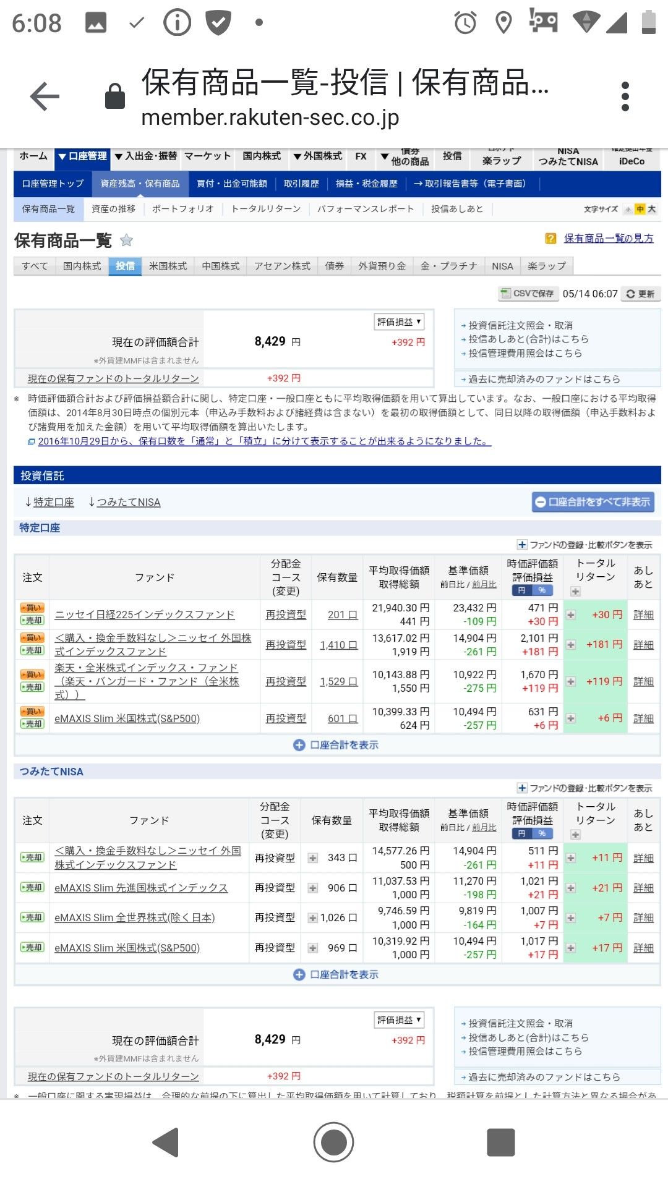Open the iDeCo menu item
Image resolution: width=668 pixels, height=1187 pixels.
coord(632,161)
